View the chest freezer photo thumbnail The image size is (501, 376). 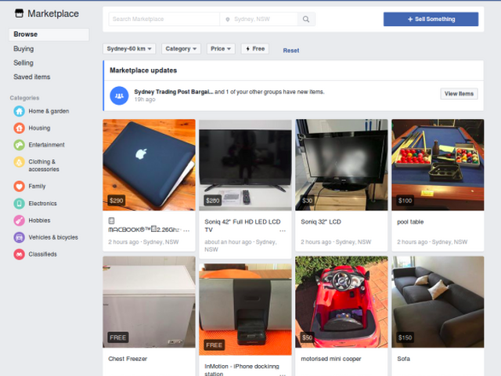[x=149, y=302]
